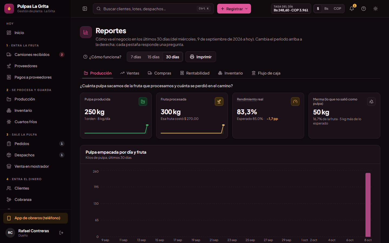The image size is (389, 243).
Task: Select the 7 días period
Action: point(136,57)
